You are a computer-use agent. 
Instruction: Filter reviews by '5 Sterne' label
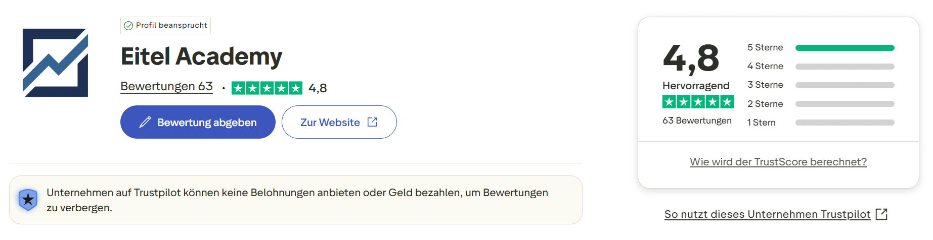tap(765, 47)
